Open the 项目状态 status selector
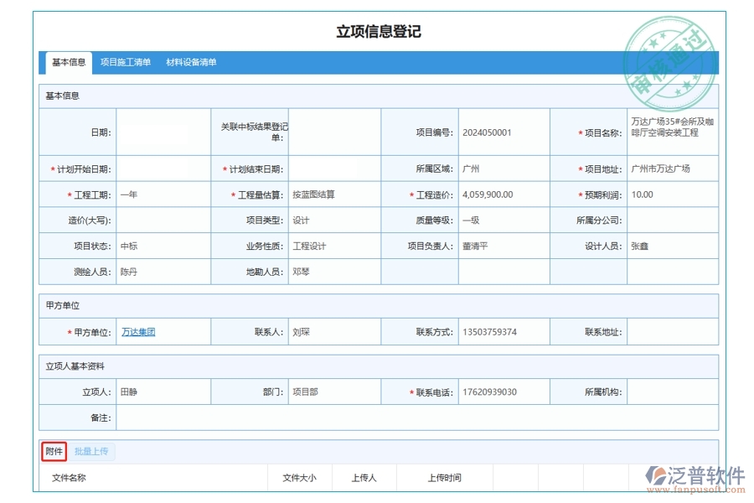Viewport: 754px width, 503px height. pyautogui.click(x=163, y=246)
